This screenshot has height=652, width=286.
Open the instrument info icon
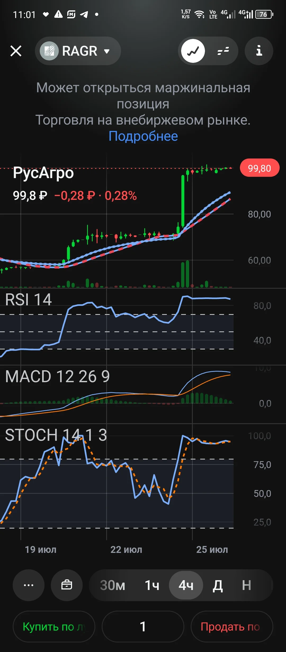(259, 51)
